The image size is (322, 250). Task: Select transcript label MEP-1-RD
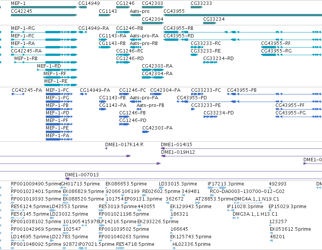click(49, 66)
